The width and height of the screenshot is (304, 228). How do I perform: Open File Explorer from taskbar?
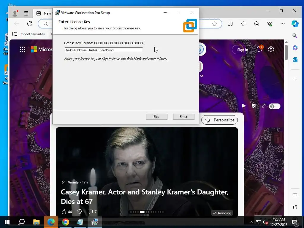pyautogui.click(x=36, y=222)
